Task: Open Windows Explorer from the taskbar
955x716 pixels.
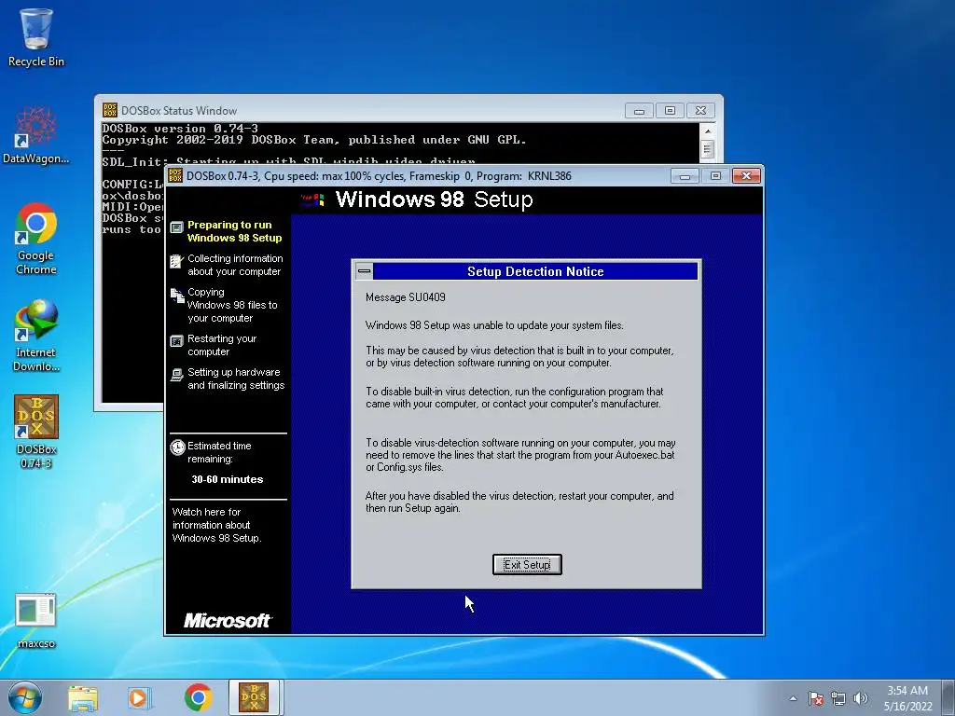Action: coord(83,697)
